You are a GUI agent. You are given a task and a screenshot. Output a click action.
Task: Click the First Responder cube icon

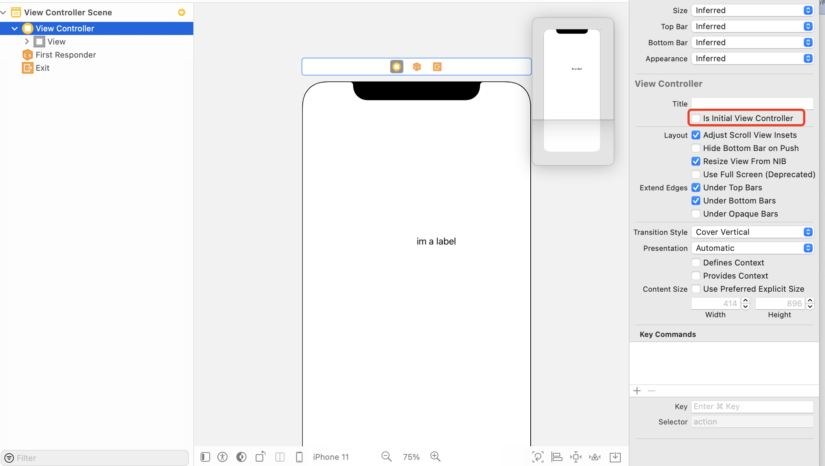417,67
